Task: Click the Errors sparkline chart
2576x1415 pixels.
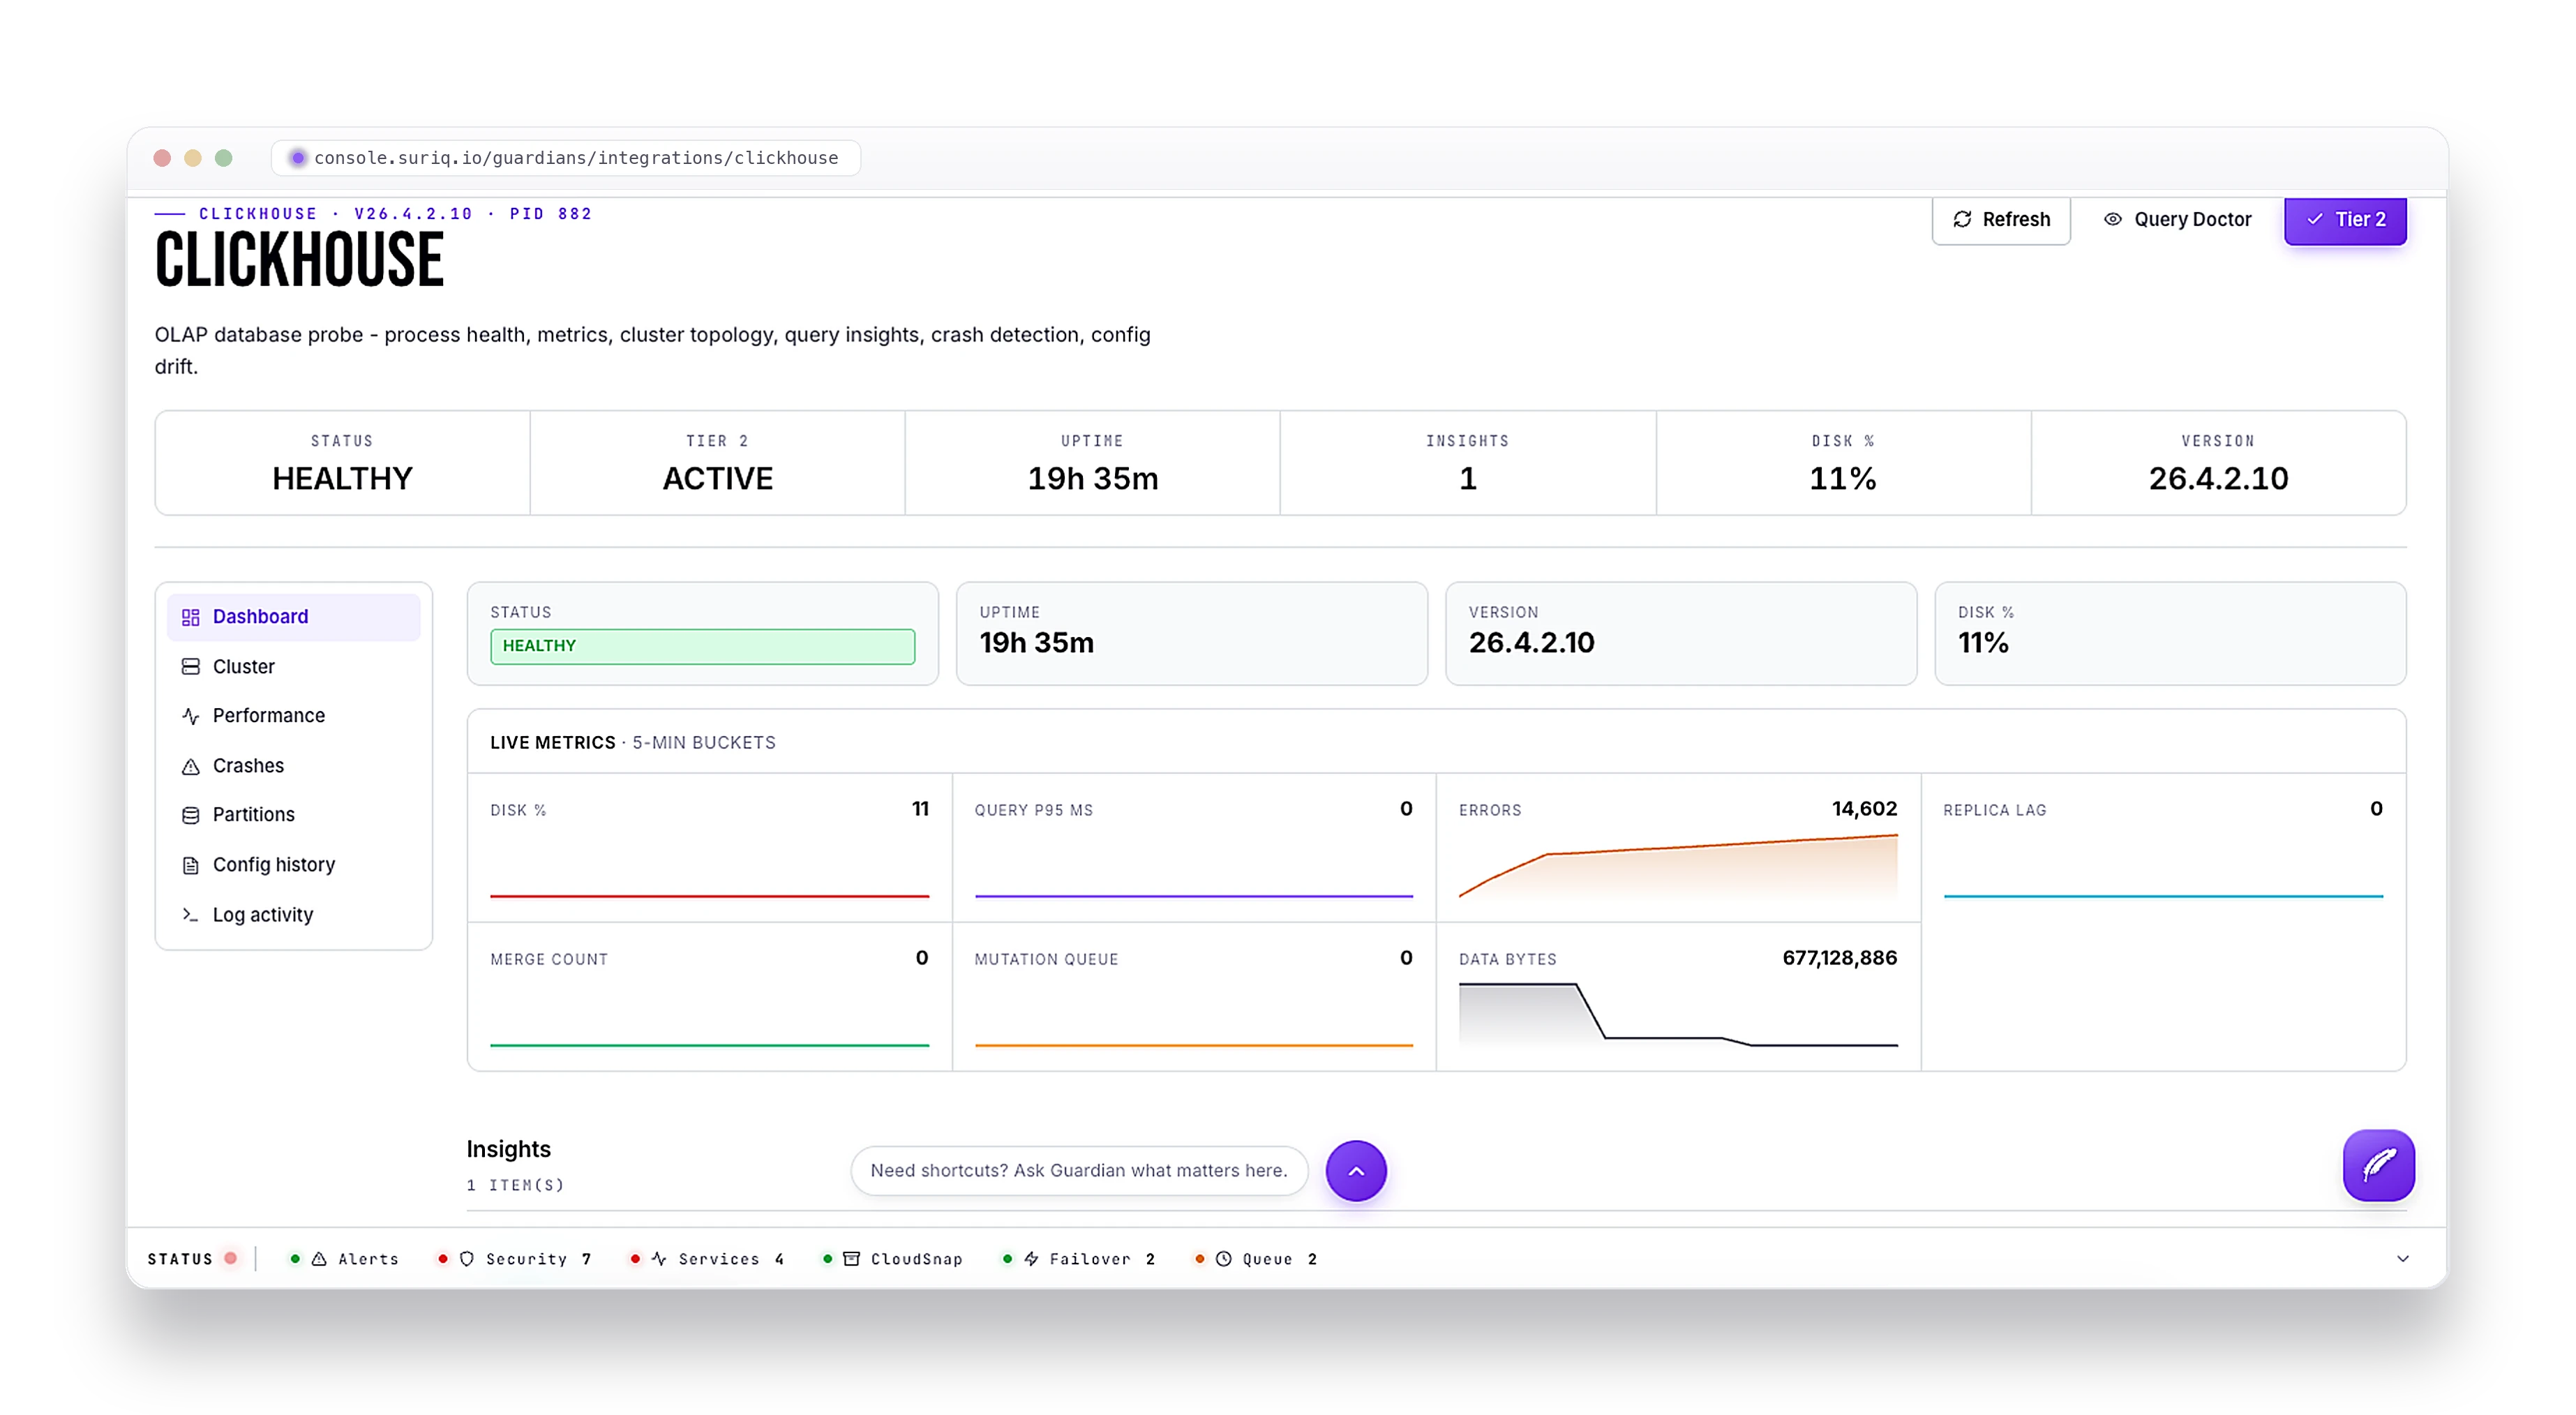Action: coord(1678,866)
